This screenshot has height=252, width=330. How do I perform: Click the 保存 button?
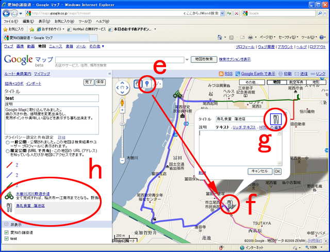pyautogui.click(x=100, y=82)
